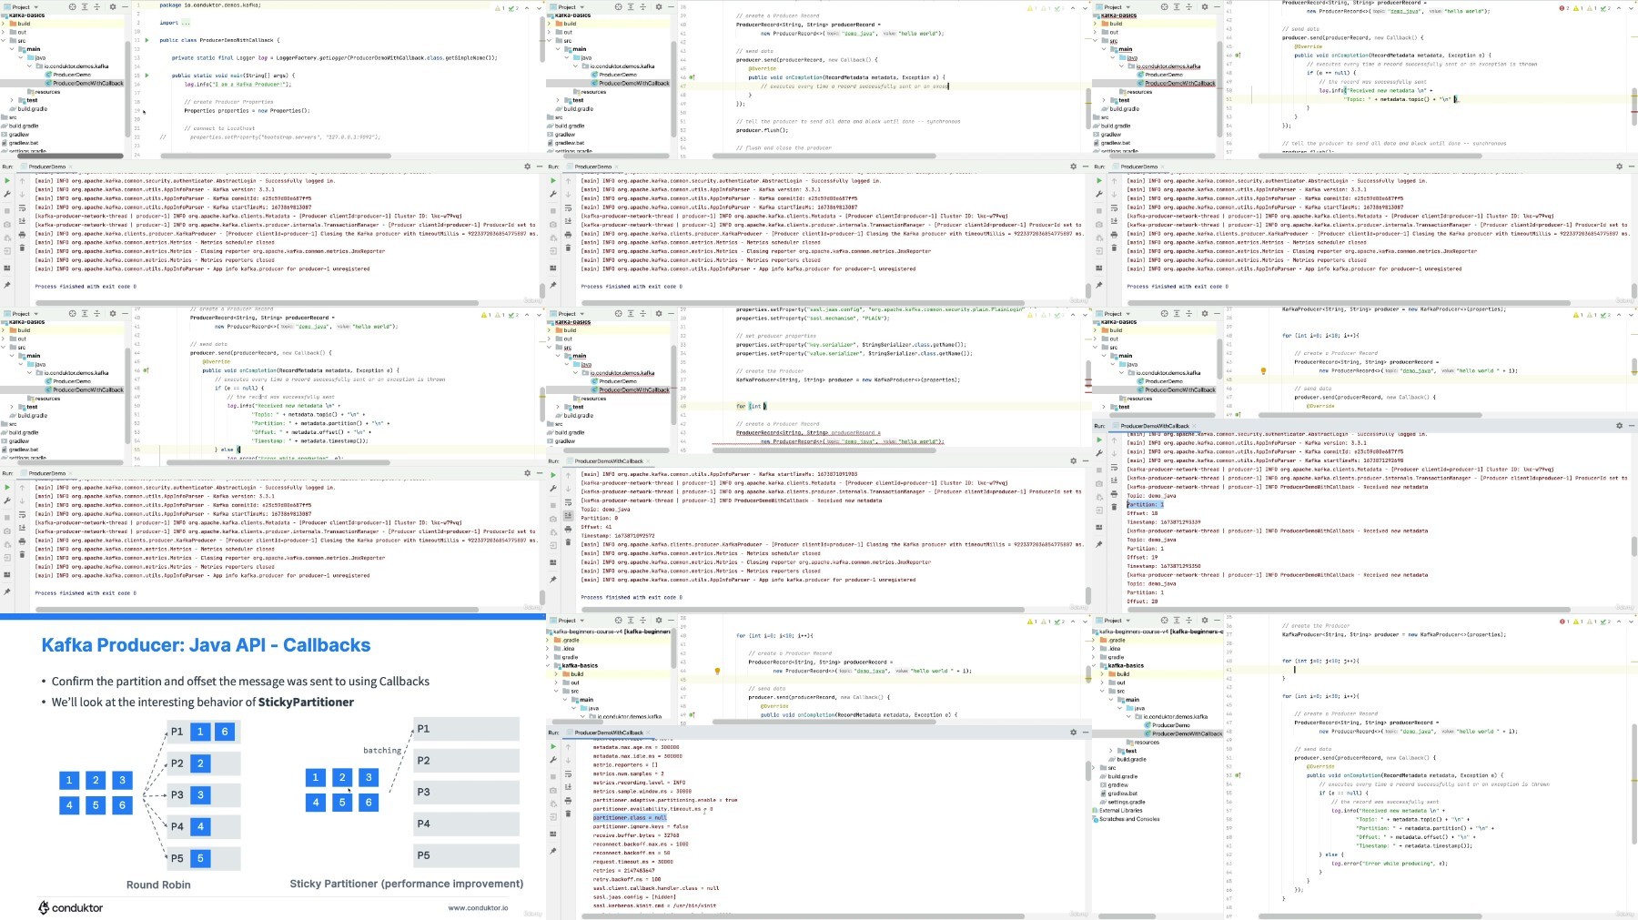Screen dimensions: 1638x920
Task: Click highlighted 'Partition: 1' output line
Action: click(x=1145, y=504)
